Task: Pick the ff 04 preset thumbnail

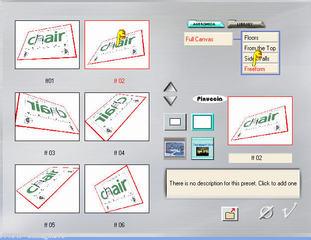Action: click(117, 117)
